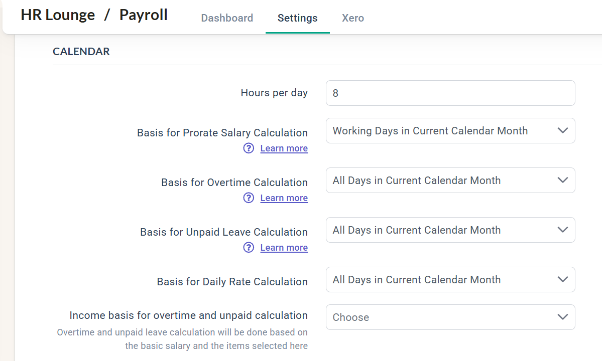Click Learn more under Overtime Calculation
The height and width of the screenshot is (361, 602).
(284, 198)
